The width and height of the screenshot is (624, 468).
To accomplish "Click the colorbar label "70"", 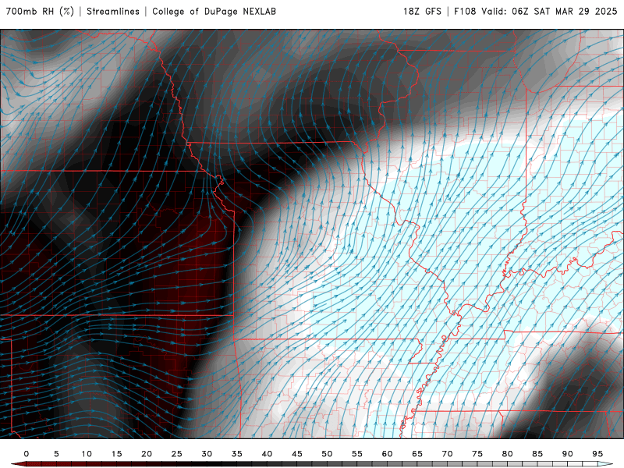I will (x=447, y=454).
